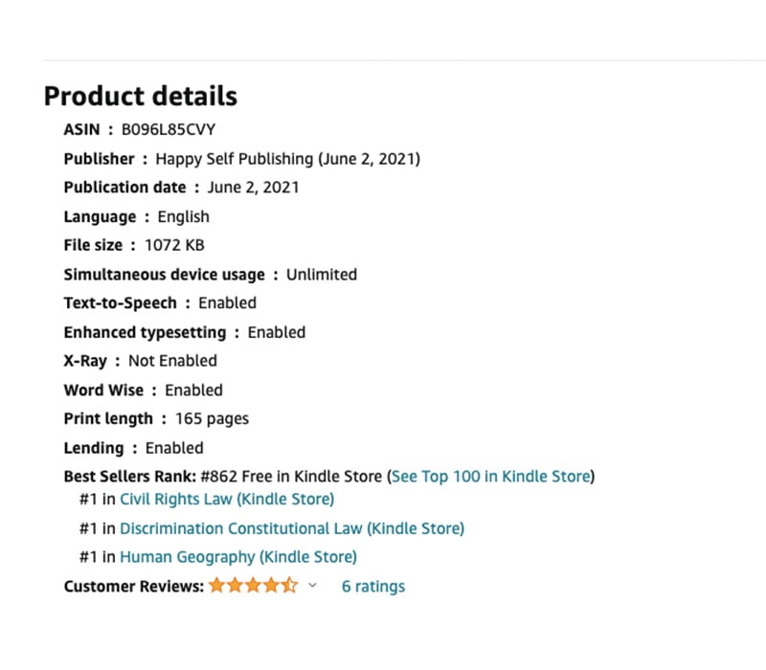This screenshot has width=766, height=670.
Task: Open See Top 100 in Kindle Store
Action: [491, 476]
